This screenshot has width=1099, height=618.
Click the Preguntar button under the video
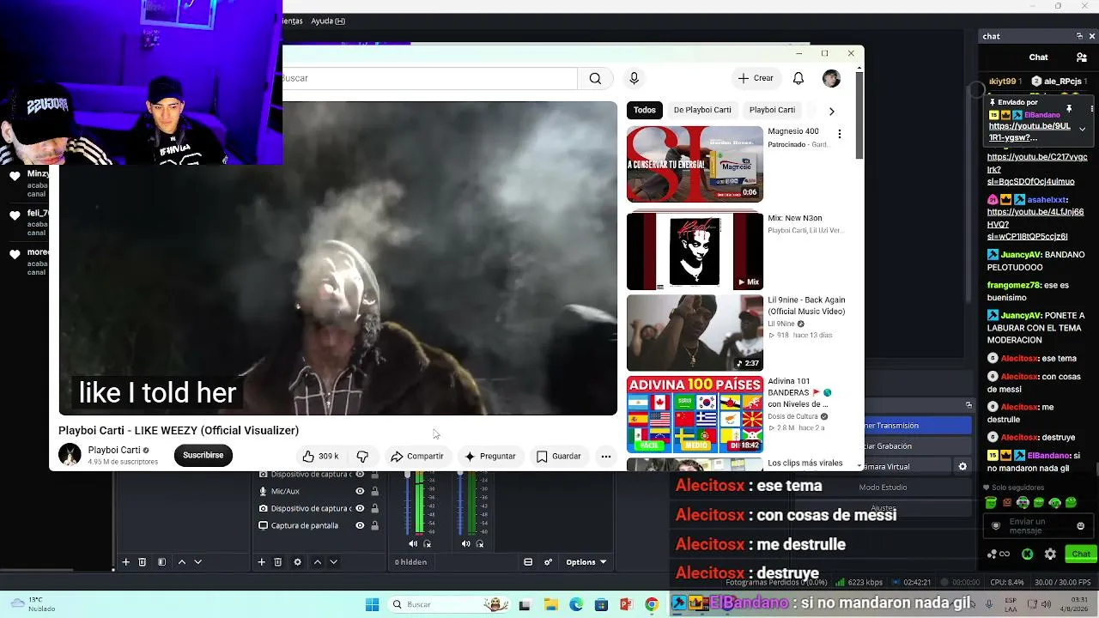490,457
